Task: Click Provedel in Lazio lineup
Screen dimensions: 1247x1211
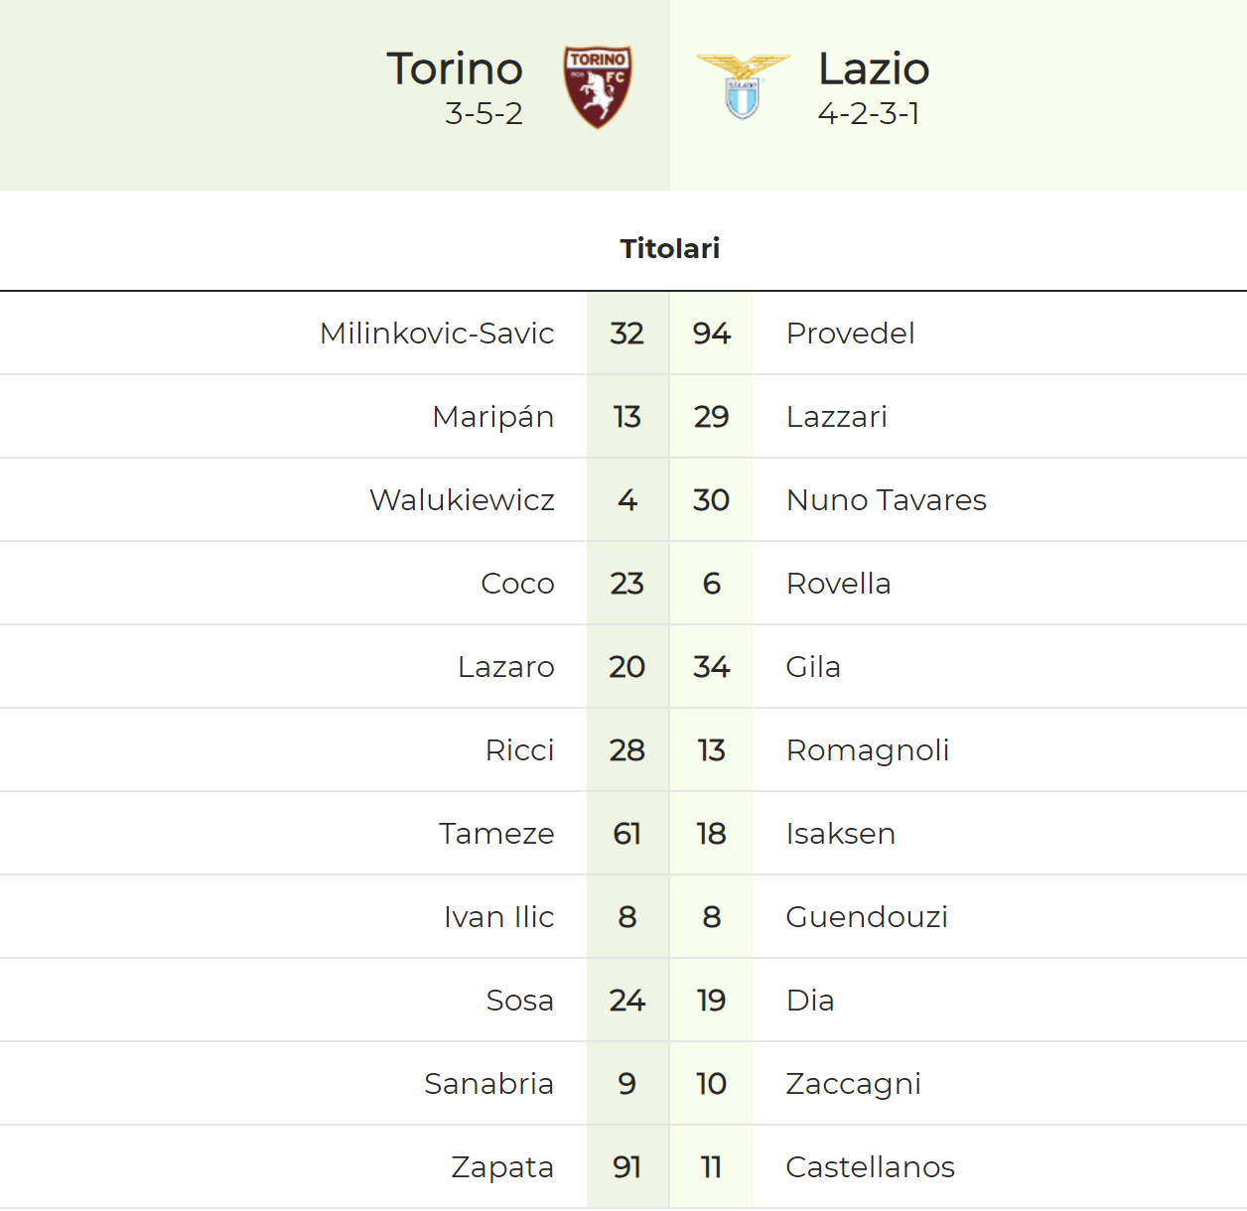Action: (x=850, y=334)
